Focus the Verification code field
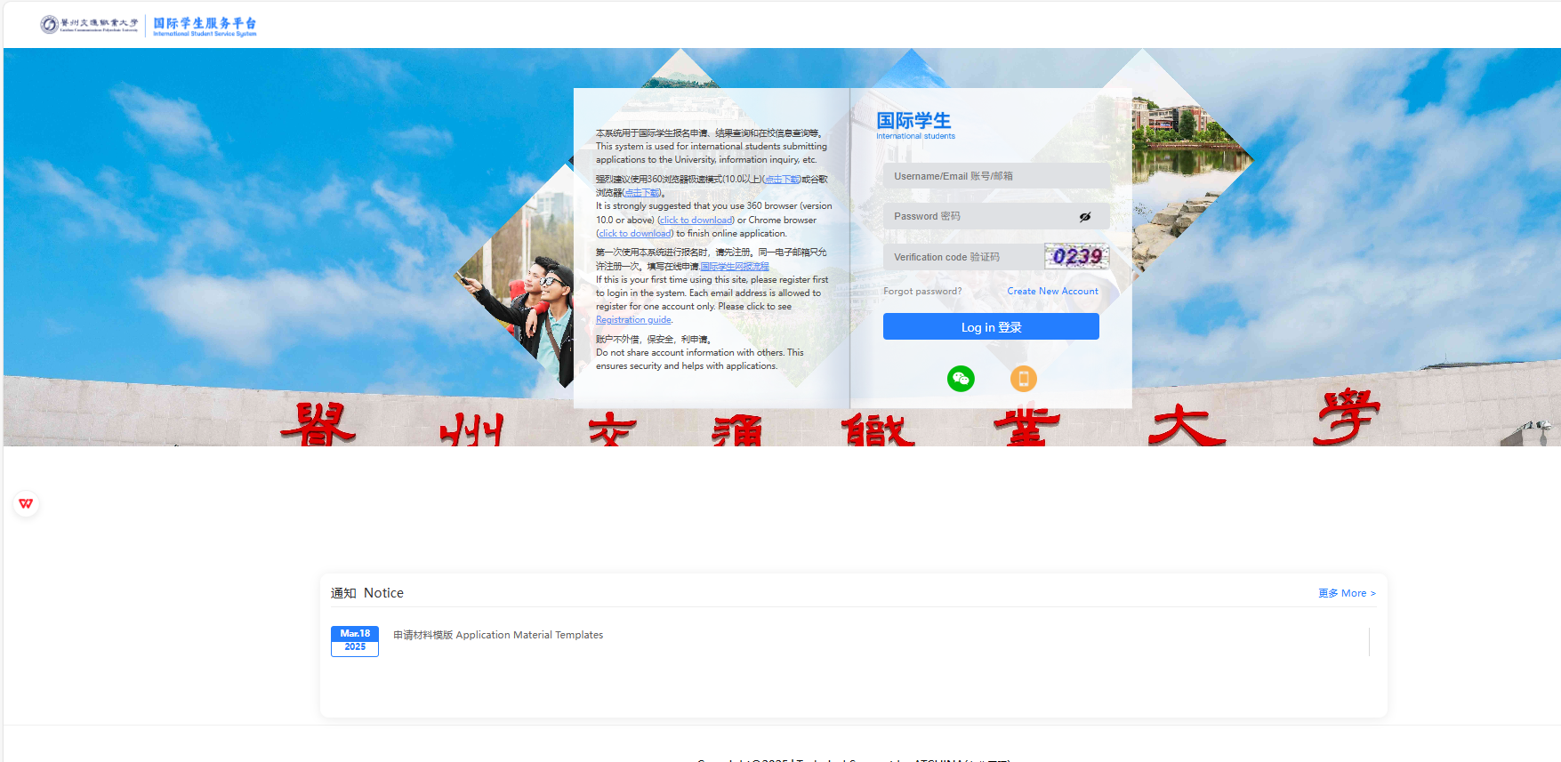 [x=962, y=257]
